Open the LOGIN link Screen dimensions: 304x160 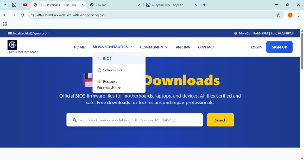click(256, 47)
